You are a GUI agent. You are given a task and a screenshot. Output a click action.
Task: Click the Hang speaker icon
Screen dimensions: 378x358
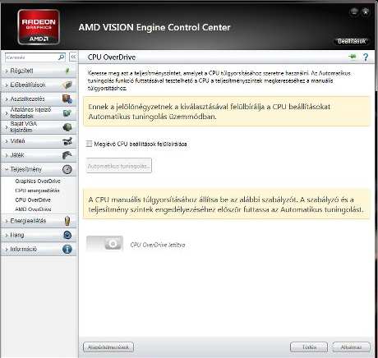point(67,235)
